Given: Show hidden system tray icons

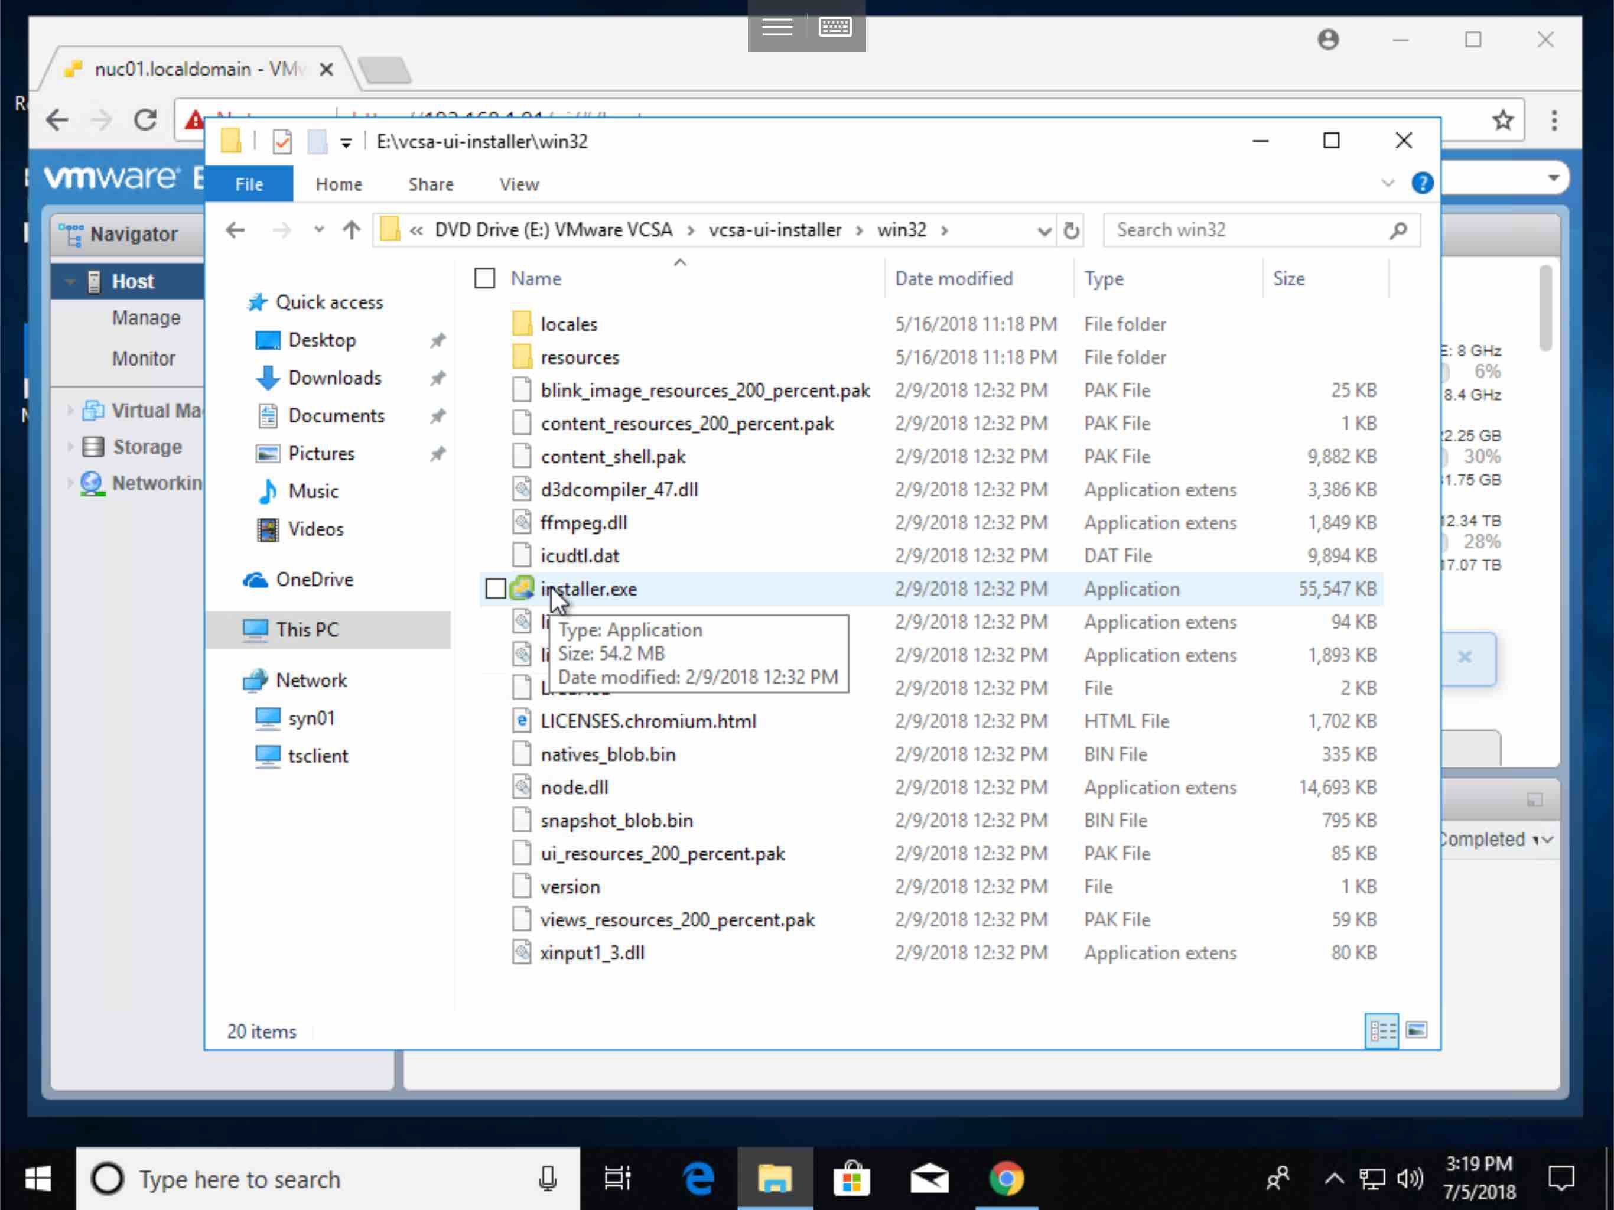Looking at the screenshot, I should 1334,1179.
